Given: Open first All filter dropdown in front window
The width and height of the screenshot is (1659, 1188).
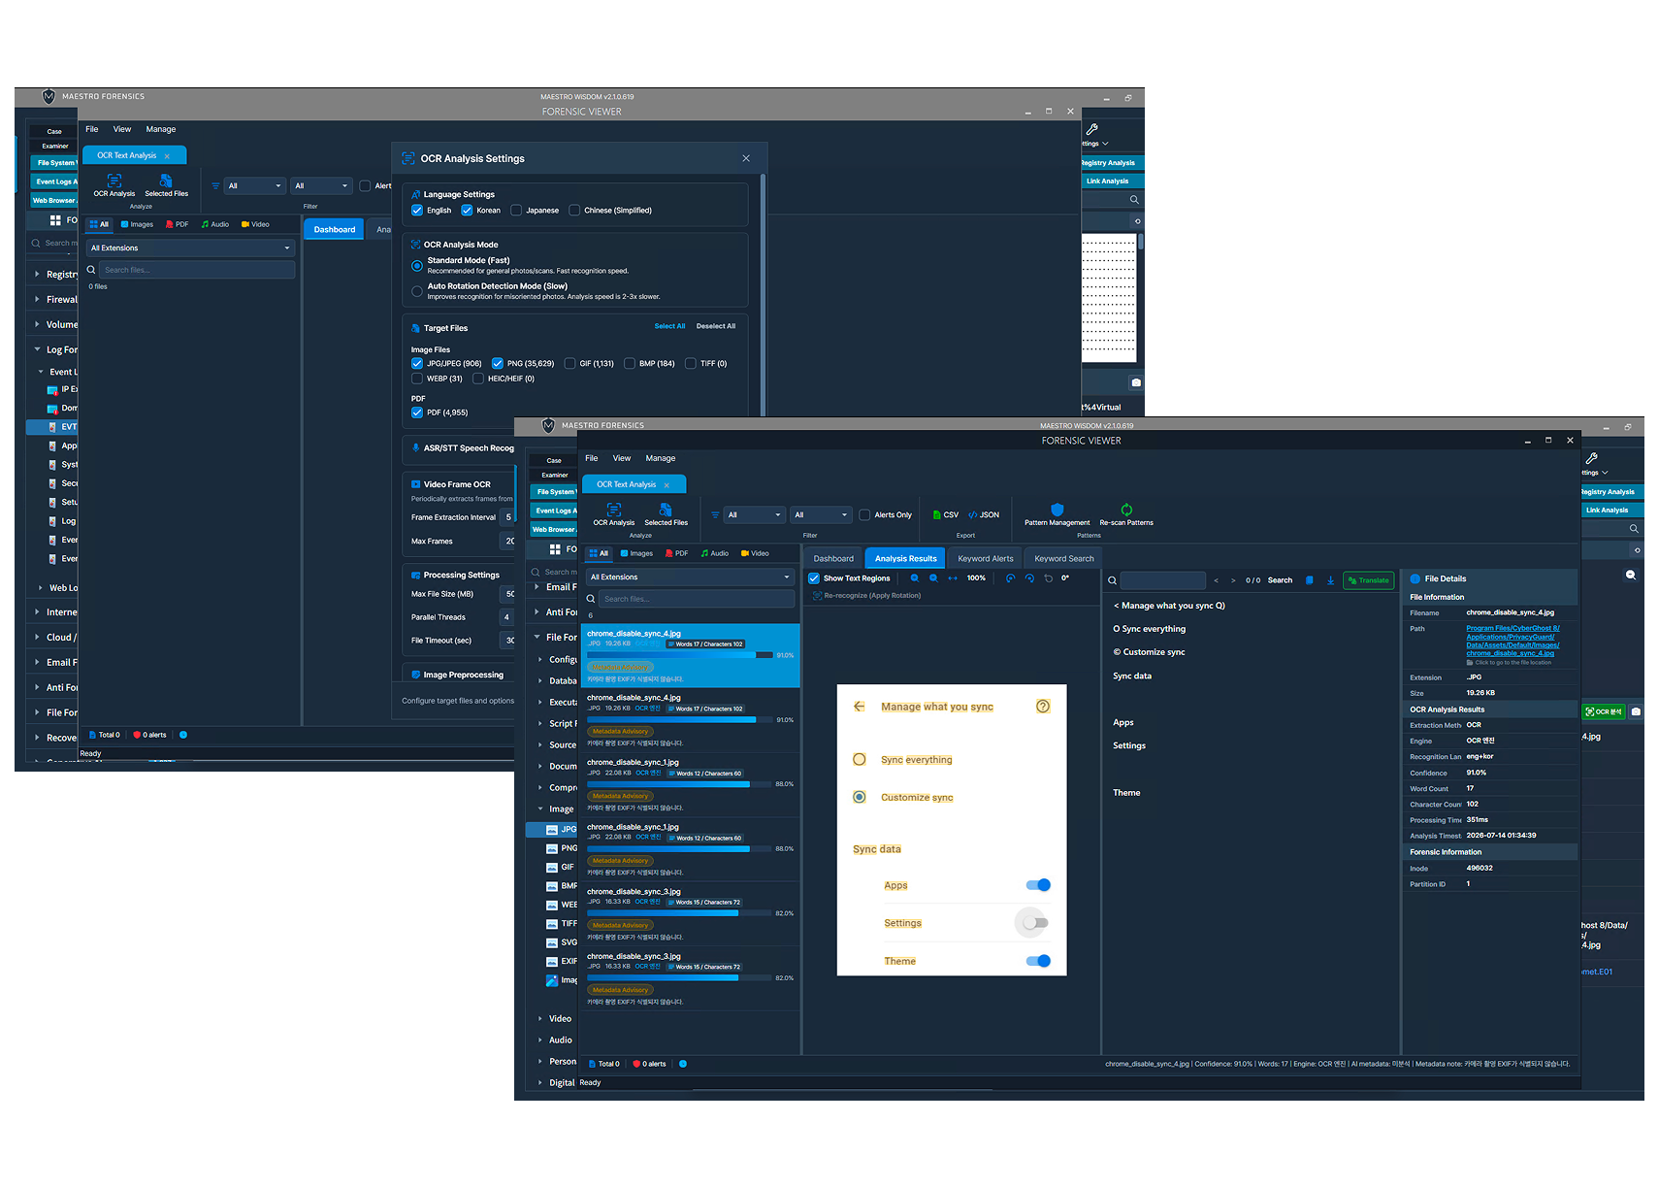Looking at the screenshot, I should 755,515.
